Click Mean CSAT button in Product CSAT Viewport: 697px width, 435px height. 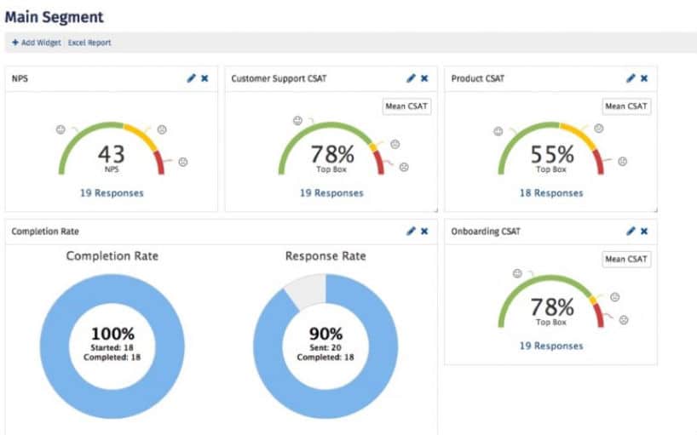click(x=626, y=106)
